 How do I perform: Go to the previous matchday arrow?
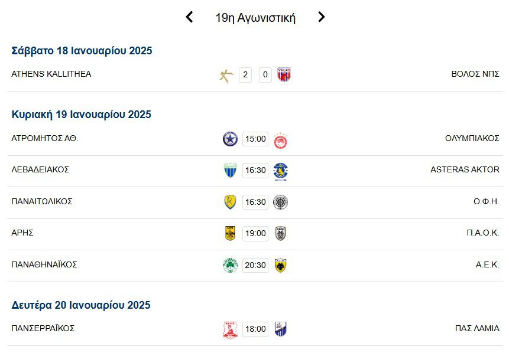click(x=189, y=17)
